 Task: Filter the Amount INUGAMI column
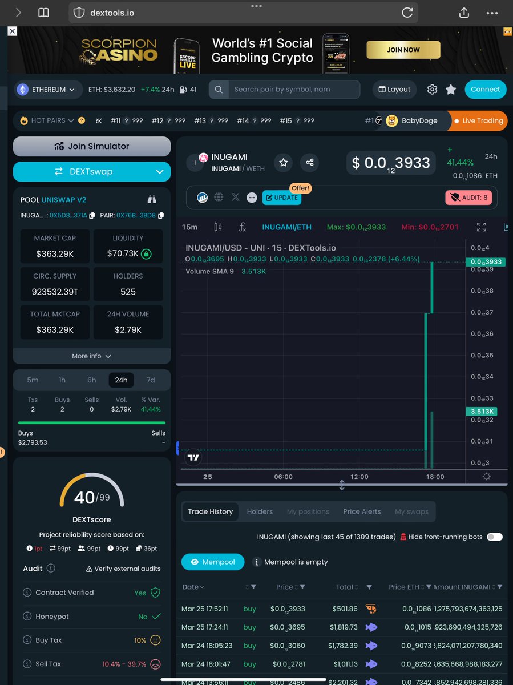point(500,587)
